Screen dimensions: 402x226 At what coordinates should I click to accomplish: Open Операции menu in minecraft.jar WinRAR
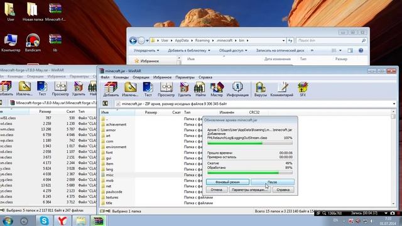[141, 77]
